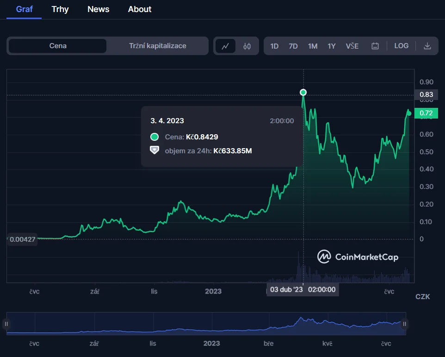
Task: Open the calendar date range picker
Action: pyautogui.click(x=375, y=46)
